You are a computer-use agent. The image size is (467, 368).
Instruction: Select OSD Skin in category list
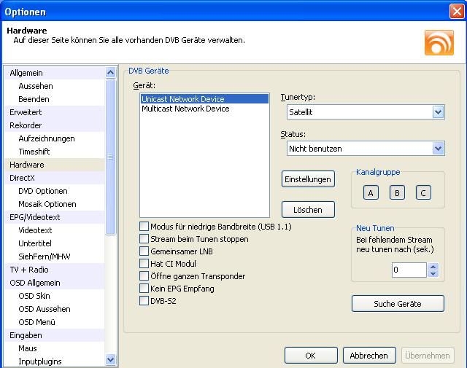[34, 296]
